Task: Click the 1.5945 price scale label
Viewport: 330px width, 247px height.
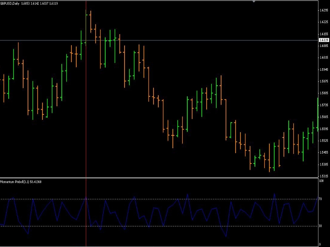Action: [x=324, y=70]
